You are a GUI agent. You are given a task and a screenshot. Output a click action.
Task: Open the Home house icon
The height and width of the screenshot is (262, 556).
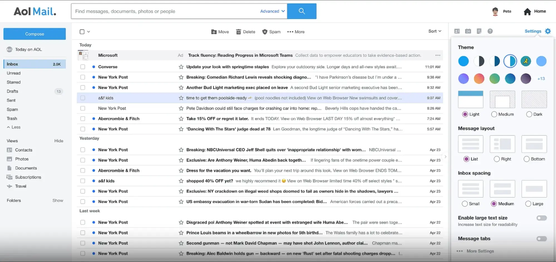[527, 11]
